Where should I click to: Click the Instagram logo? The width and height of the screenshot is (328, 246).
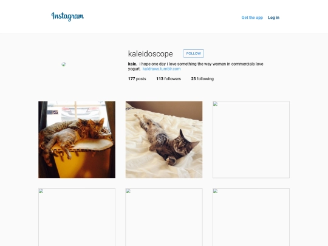(67, 16)
